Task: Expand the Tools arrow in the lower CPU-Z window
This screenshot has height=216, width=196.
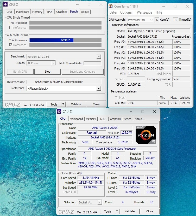Action: pos(117,211)
